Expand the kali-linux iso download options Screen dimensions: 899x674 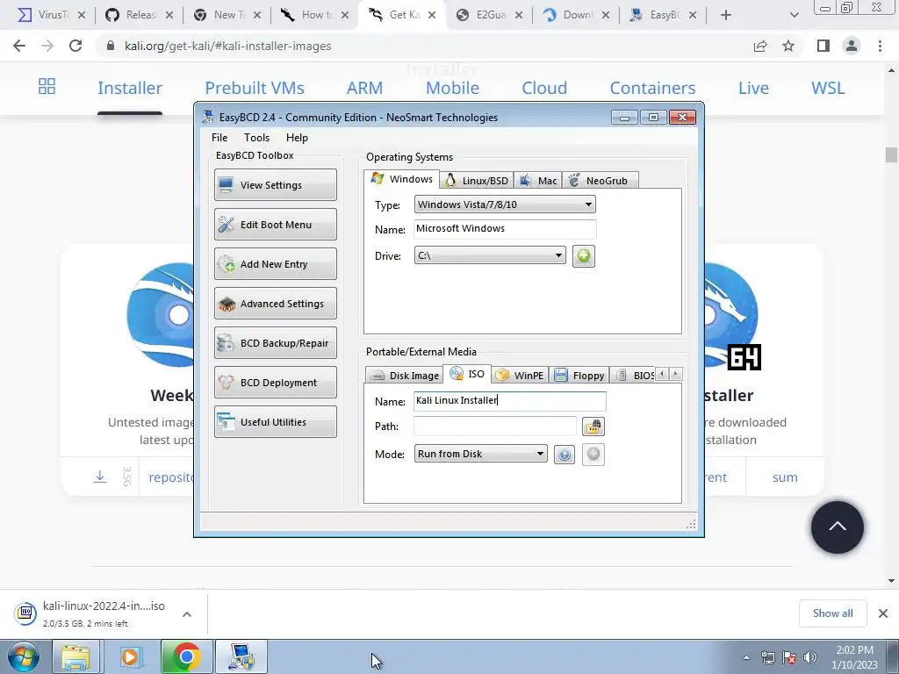(x=187, y=613)
